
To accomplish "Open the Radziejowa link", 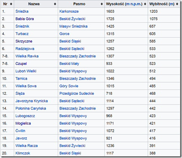I will [25, 48].
